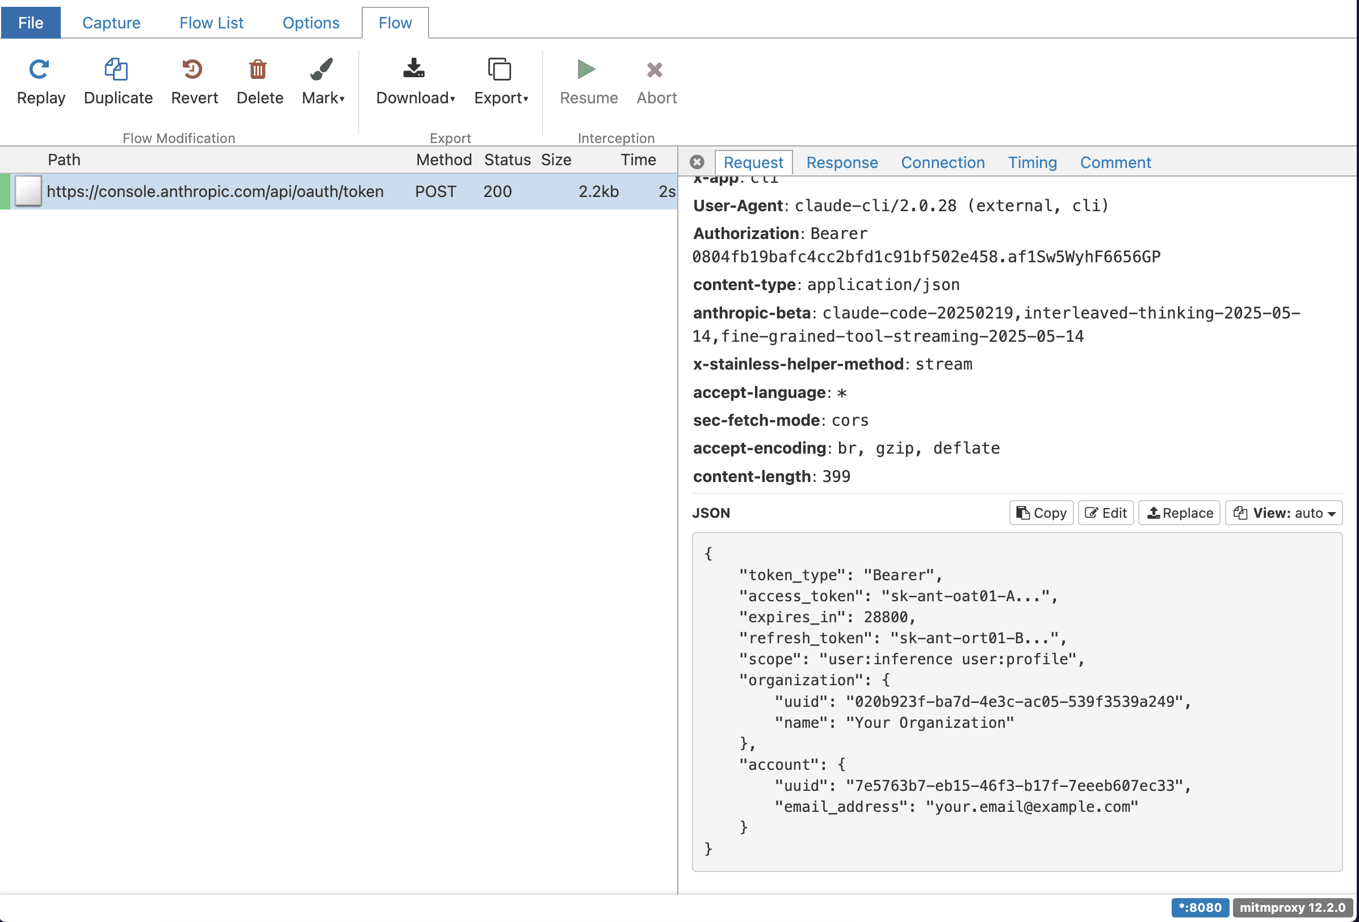
Task: Select the oauth/token POST flow row
Action: (x=215, y=192)
